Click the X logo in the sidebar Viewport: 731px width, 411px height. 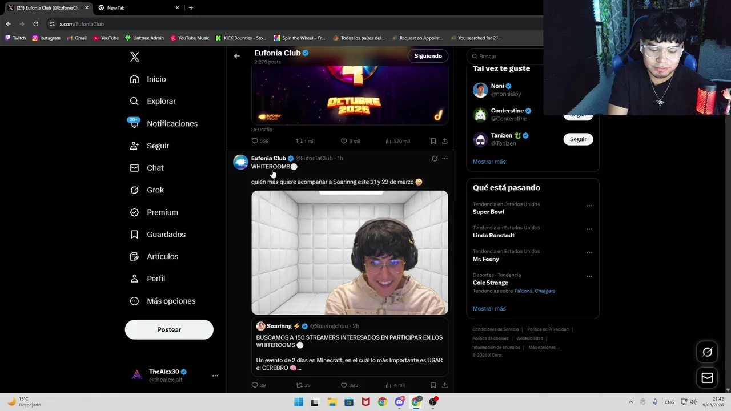134,57
